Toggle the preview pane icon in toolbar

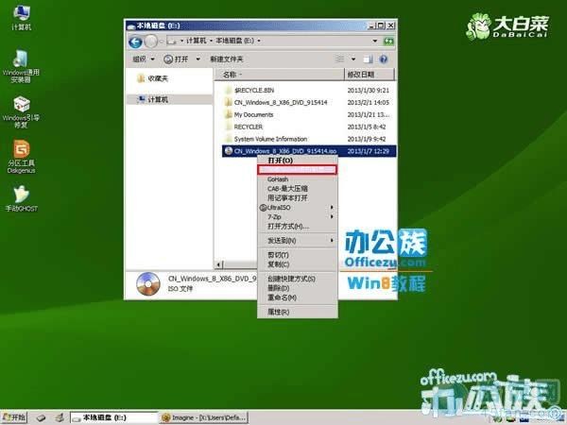[369, 59]
